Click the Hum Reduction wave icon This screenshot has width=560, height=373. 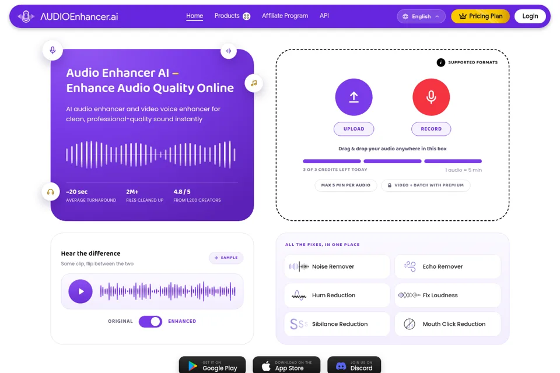(299, 295)
